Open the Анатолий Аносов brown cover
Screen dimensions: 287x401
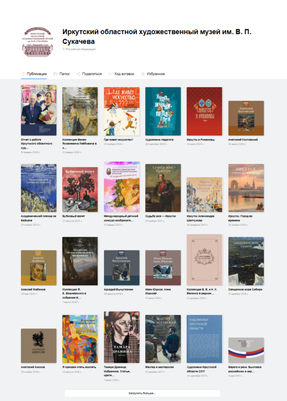click(x=39, y=346)
